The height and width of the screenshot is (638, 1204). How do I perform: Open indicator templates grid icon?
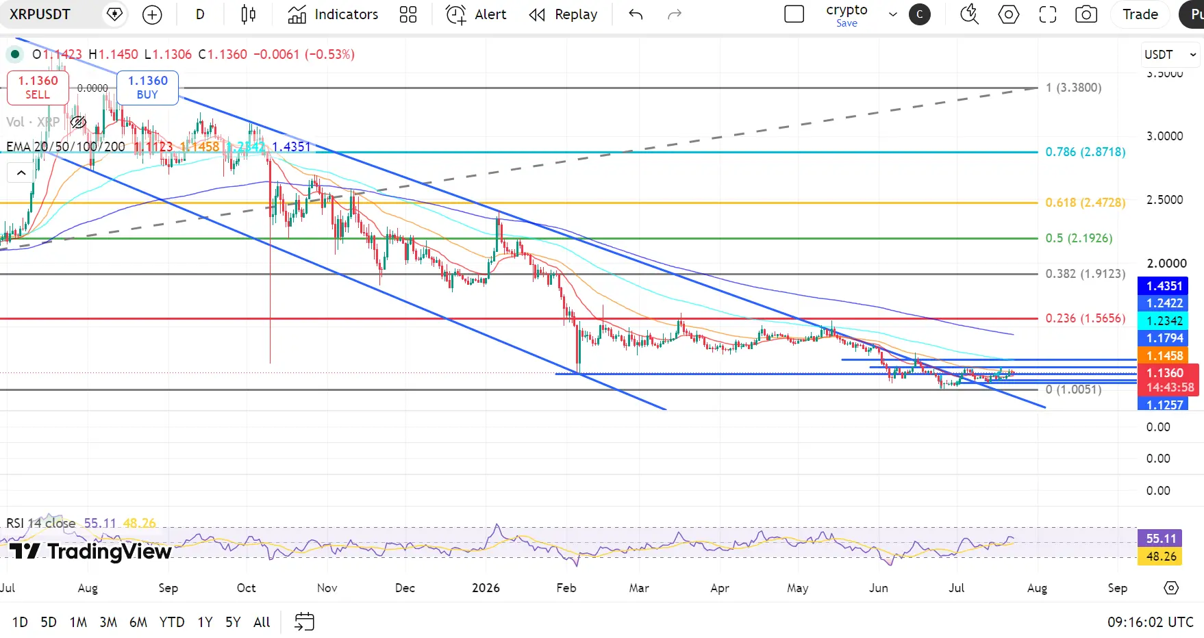(408, 14)
